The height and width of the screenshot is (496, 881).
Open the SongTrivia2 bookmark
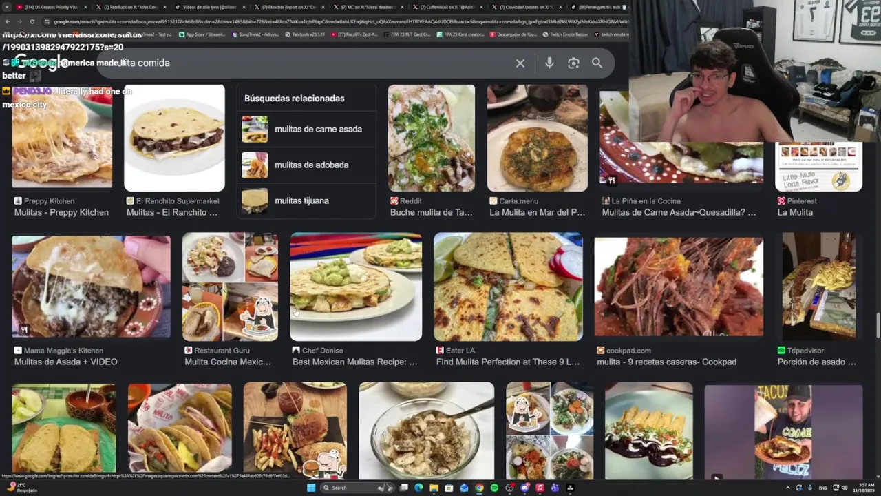click(x=256, y=34)
